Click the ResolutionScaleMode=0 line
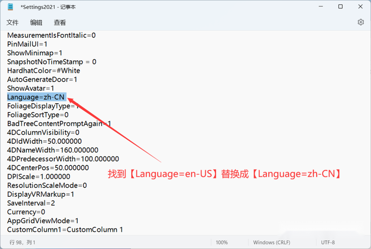This screenshot has height=249, width=371. tap(47, 185)
